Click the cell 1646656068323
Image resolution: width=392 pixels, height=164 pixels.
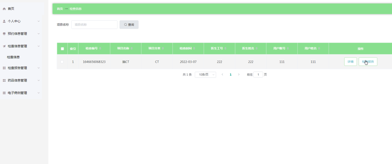(x=94, y=62)
